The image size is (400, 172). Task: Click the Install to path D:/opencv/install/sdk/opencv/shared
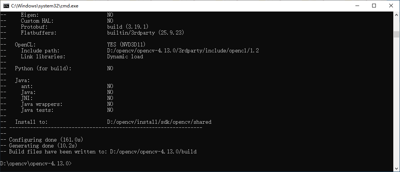(x=159, y=122)
